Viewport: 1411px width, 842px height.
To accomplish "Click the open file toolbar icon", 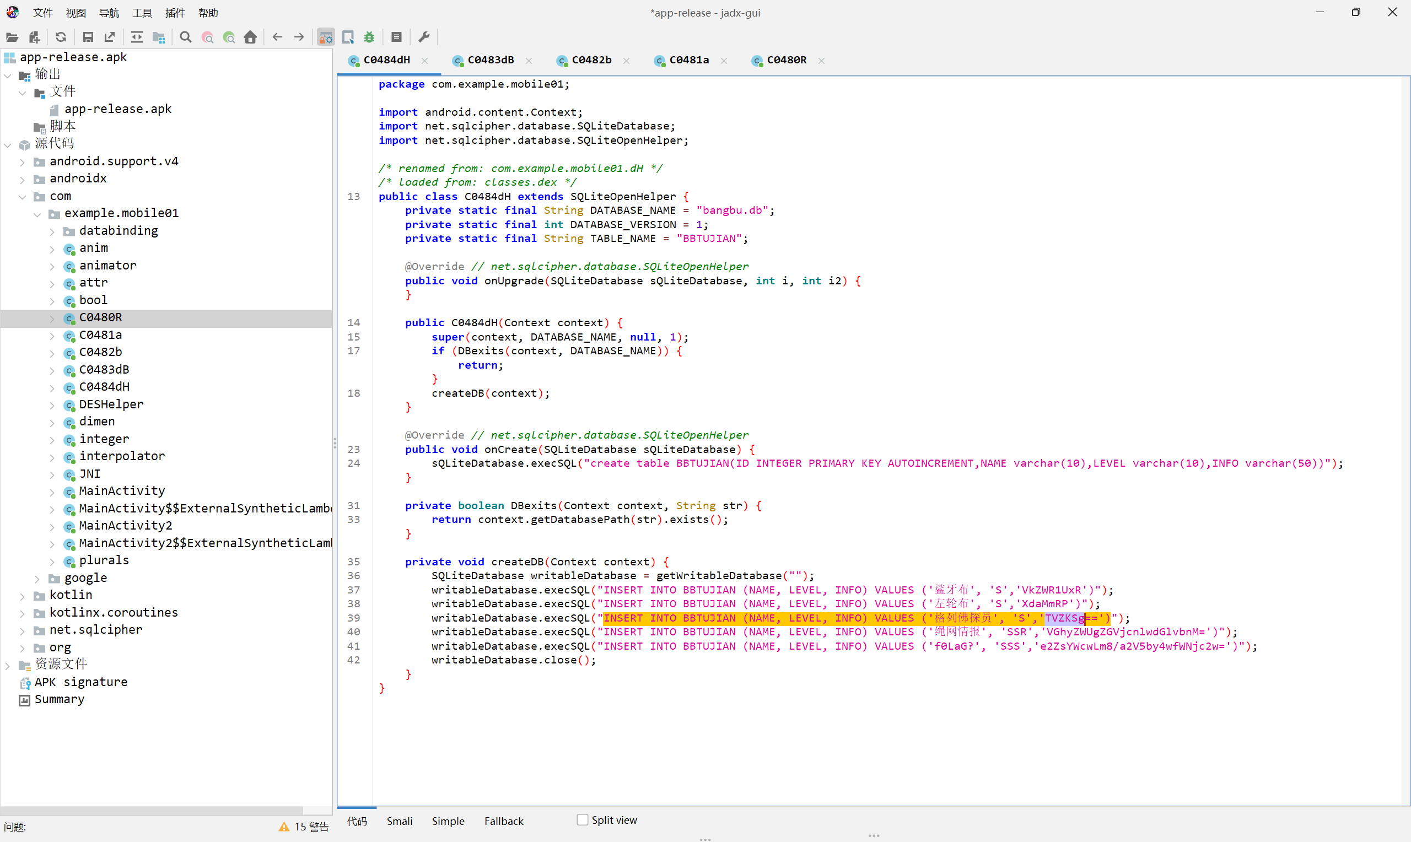I will (x=12, y=37).
